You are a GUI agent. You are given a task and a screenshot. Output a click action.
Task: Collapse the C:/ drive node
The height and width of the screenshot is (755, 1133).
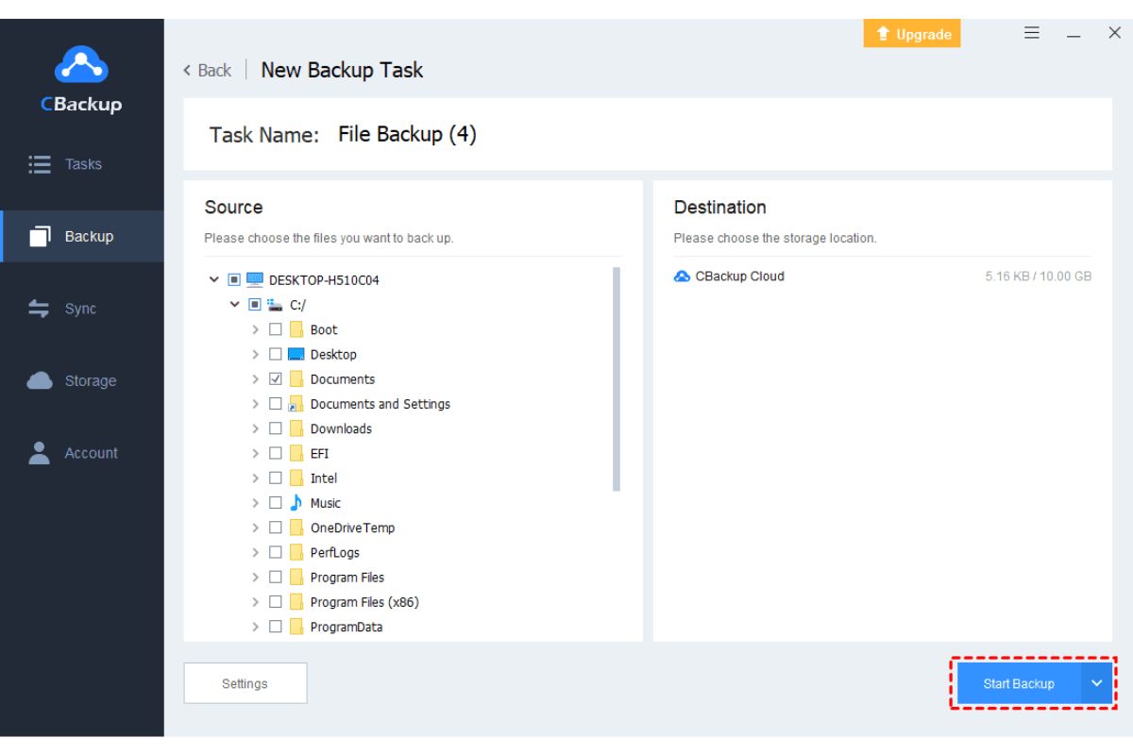click(x=235, y=305)
